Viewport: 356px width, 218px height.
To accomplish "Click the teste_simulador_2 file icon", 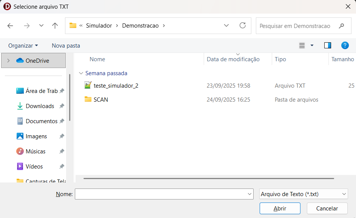I will click(x=88, y=85).
